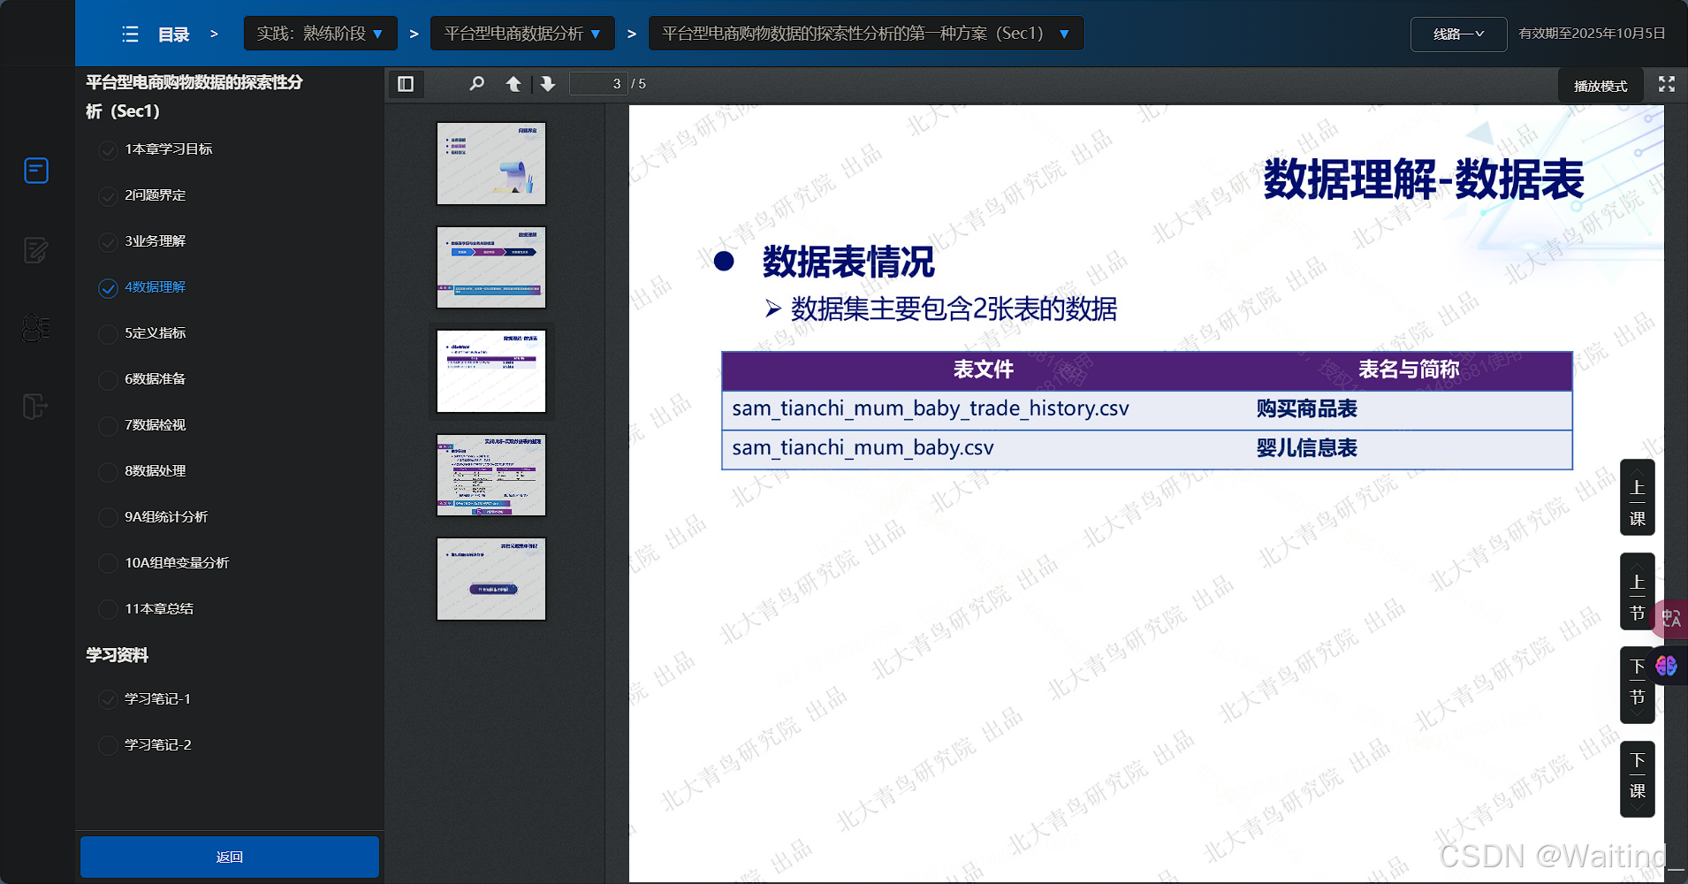Enter fullscreen with the expand icon
Viewport: 1688px width, 884px height.
(x=1667, y=84)
